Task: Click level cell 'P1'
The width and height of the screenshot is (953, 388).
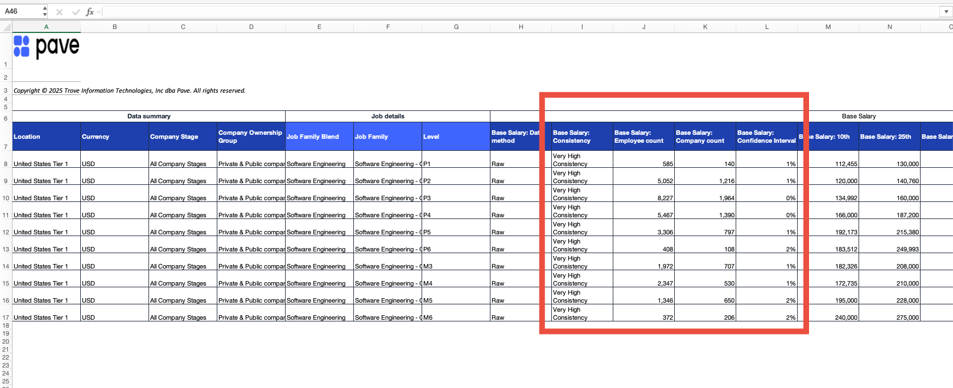Action: (456, 159)
